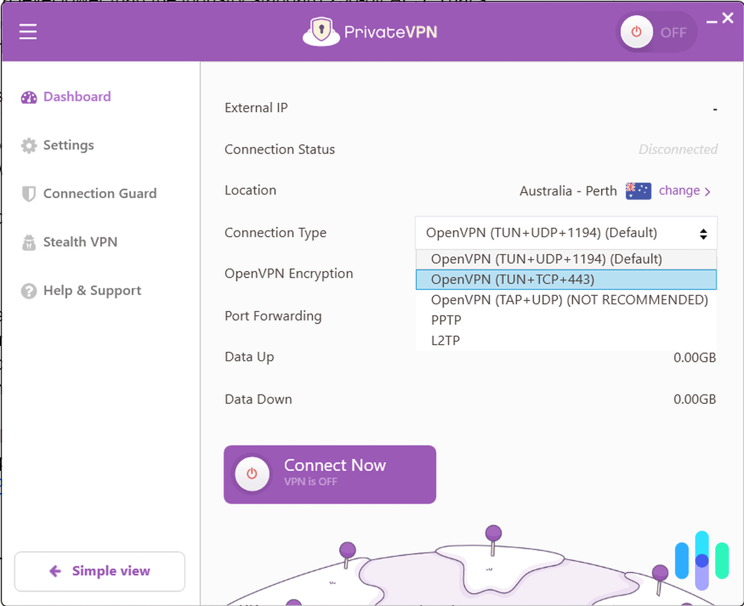Click the power icon inside Connect Now button
Image resolution: width=744 pixels, height=606 pixels.
click(x=252, y=474)
